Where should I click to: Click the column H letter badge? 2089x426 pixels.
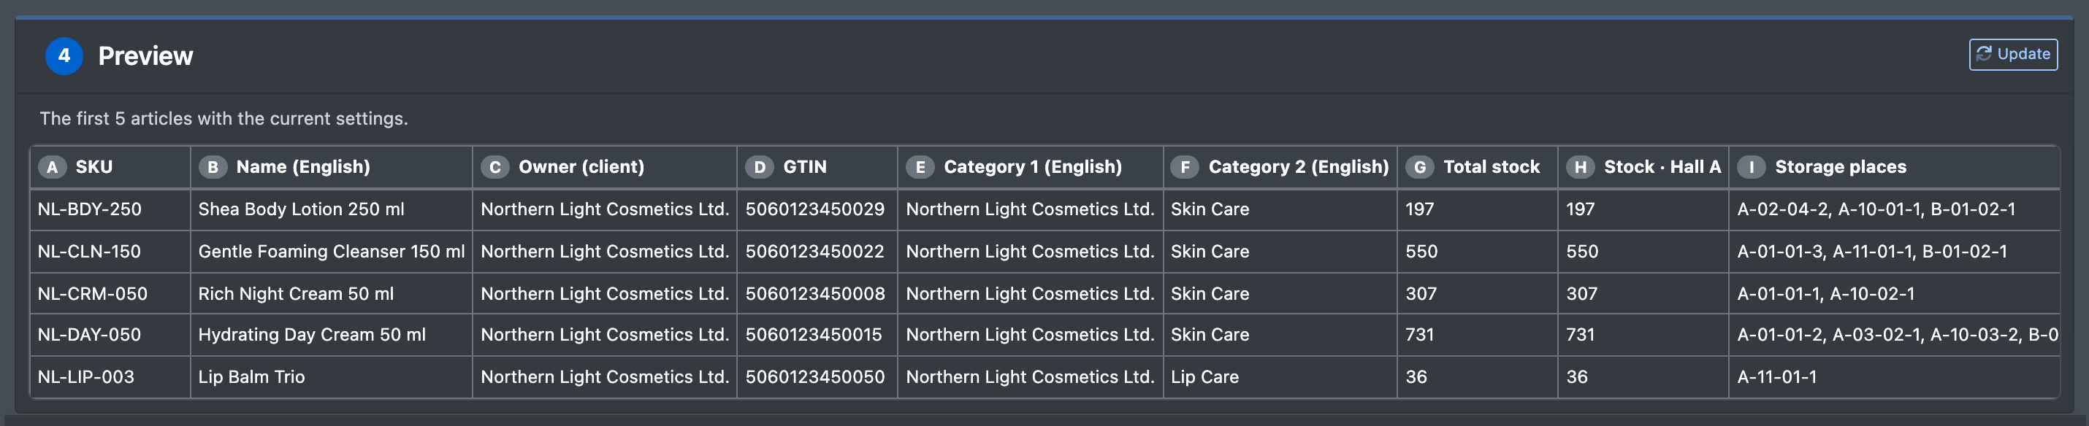(1581, 167)
